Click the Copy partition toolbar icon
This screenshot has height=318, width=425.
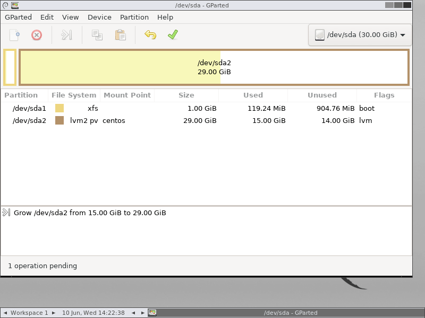pos(97,36)
